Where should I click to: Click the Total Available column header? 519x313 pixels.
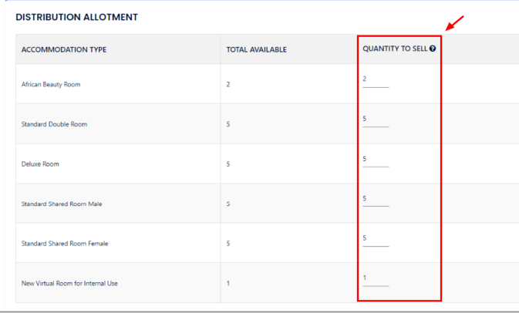[256, 50]
